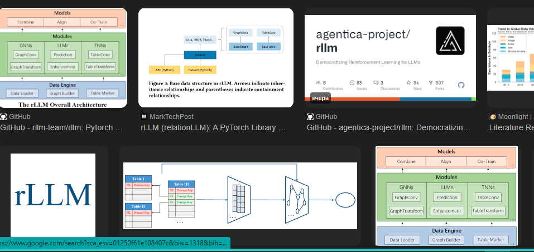Click the issues icon showing 83
This screenshot has height=252, width=534.
click(x=352, y=82)
